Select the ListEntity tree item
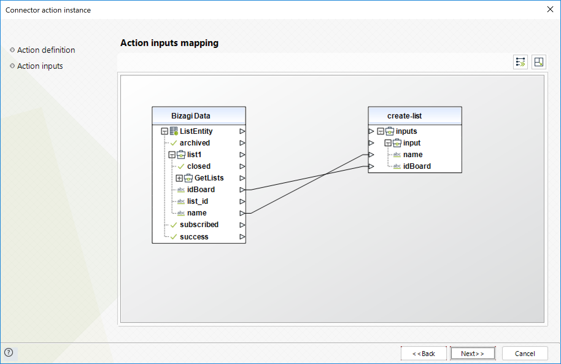Image resolution: width=561 pixels, height=364 pixels. coord(196,131)
